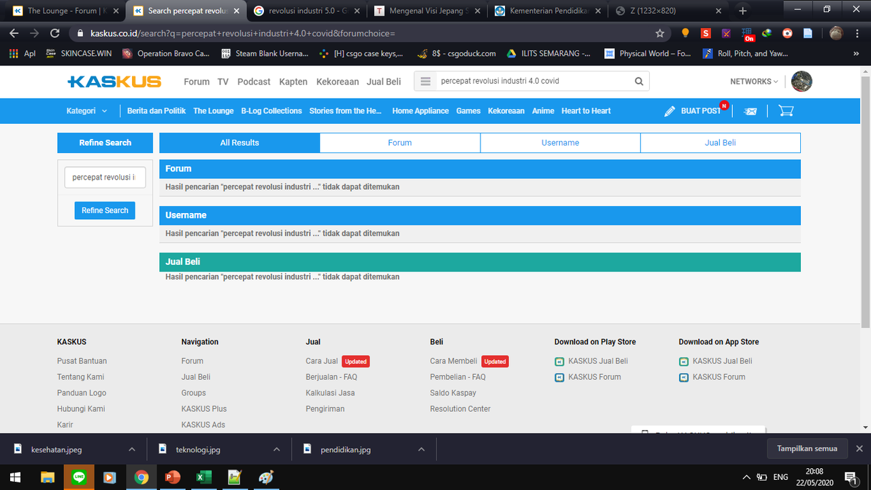Click the red S extension icon
This screenshot has height=490, width=871.
706,33
